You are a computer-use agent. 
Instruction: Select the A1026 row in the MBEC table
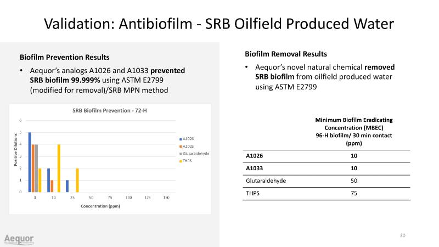click(326, 156)
